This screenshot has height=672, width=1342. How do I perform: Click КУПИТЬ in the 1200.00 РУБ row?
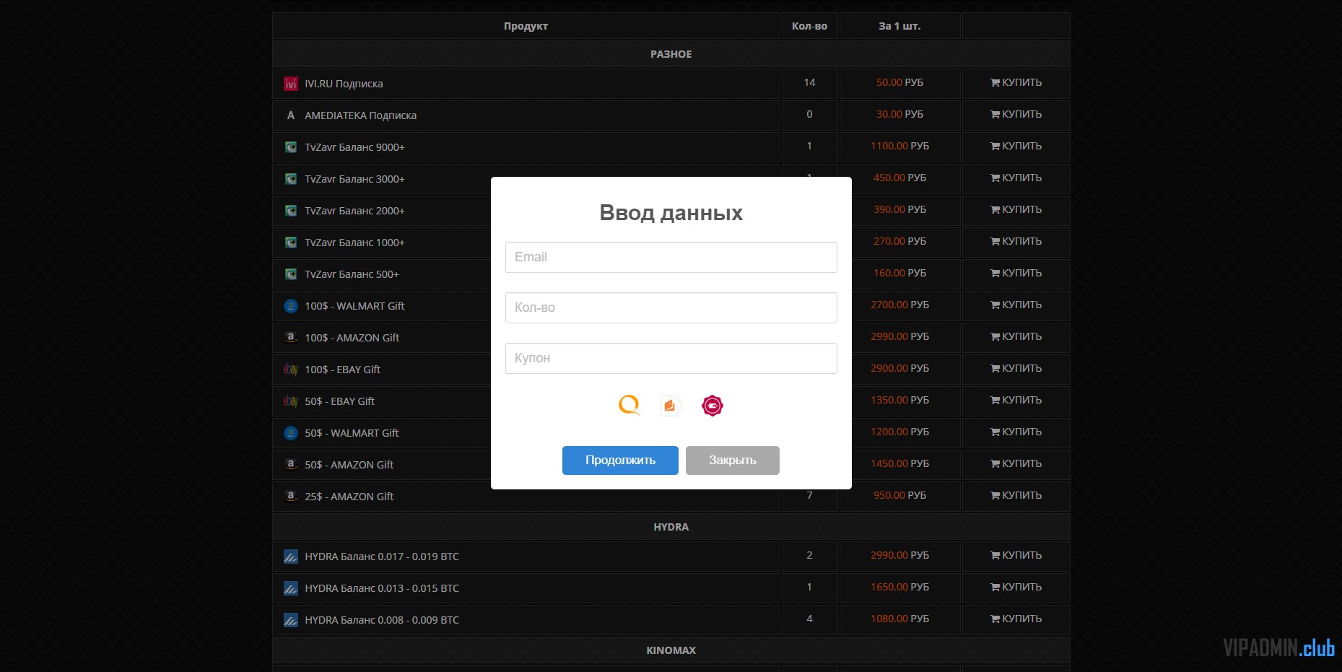pyautogui.click(x=1016, y=432)
